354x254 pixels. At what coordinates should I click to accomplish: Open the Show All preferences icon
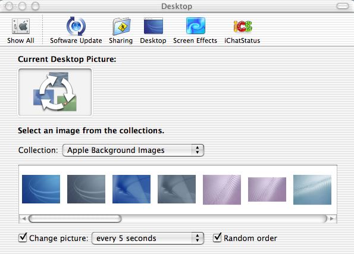coord(21,26)
